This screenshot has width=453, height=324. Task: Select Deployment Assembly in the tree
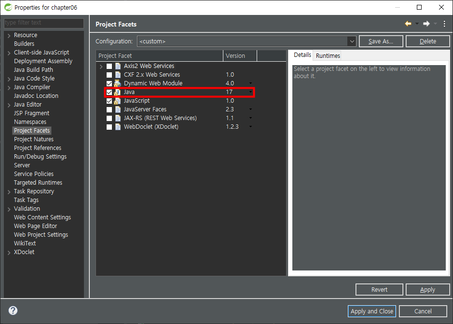(43, 61)
